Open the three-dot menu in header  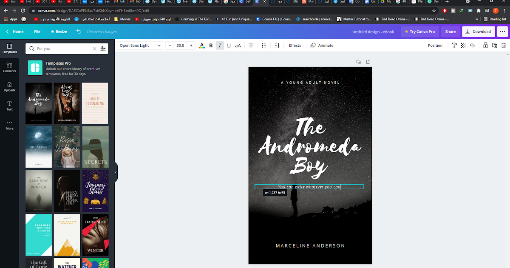pos(502,31)
